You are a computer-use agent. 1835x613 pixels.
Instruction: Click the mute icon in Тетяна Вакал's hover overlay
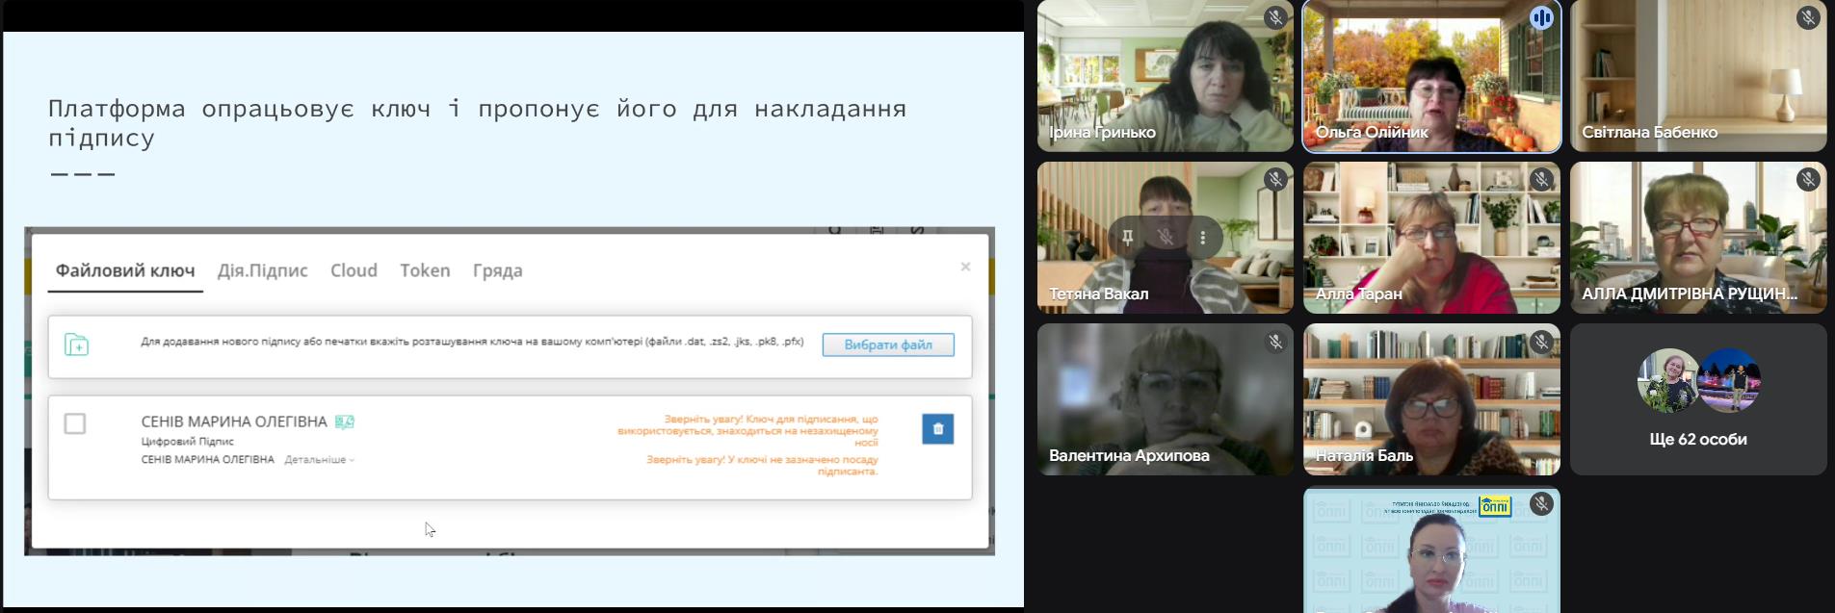tap(1165, 237)
